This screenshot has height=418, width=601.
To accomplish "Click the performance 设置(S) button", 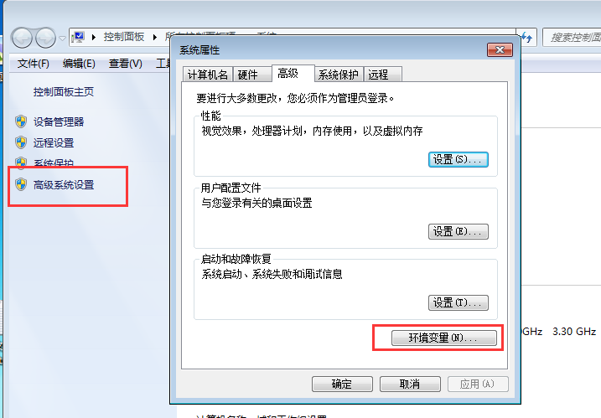I will [458, 159].
